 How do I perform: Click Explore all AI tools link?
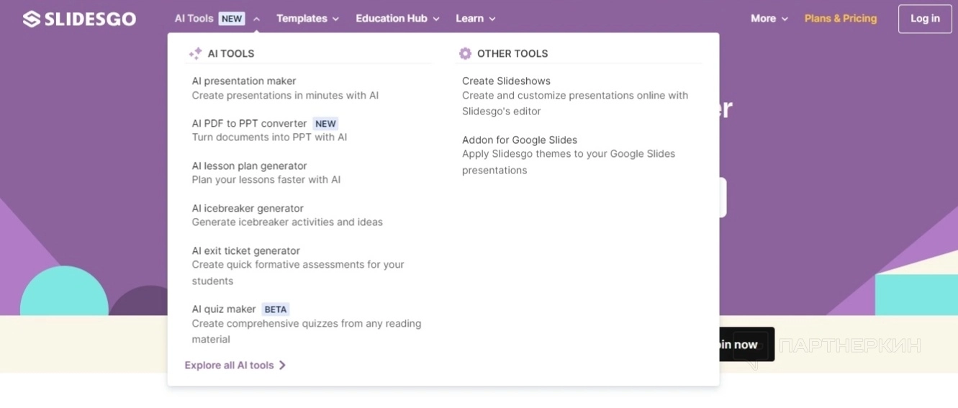229,366
